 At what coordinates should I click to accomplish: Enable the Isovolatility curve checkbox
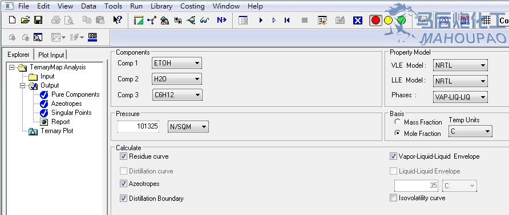(393, 198)
